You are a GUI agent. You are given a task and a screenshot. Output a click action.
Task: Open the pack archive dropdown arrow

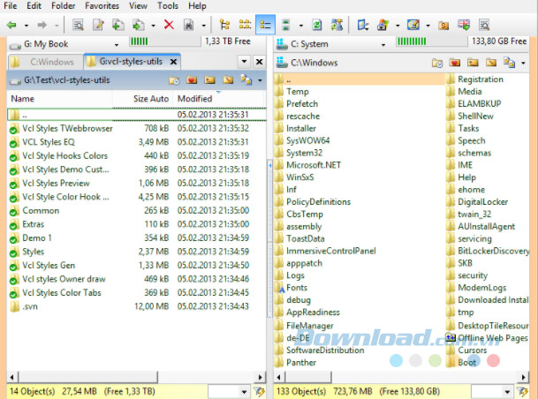click(398, 26)
